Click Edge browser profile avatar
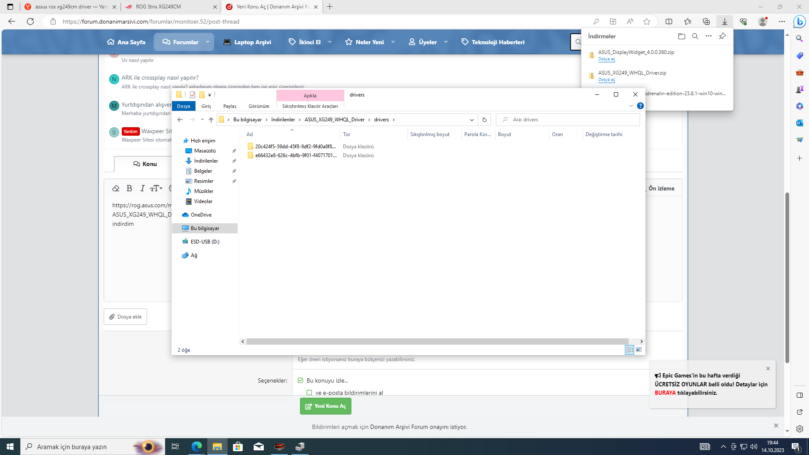This screenshot has width=809, height=455. [x=763, y=21]
